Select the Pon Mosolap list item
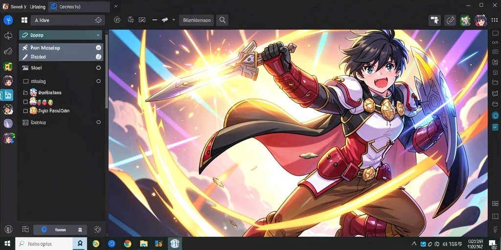Image resolution: width=501 pixels, height=250 pixels. click(61, 47)
